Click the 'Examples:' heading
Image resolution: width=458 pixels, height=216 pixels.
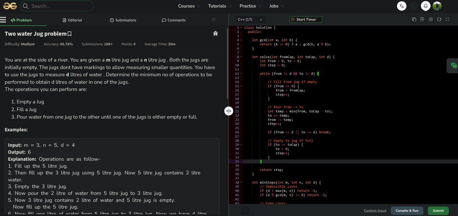point(16,130)
